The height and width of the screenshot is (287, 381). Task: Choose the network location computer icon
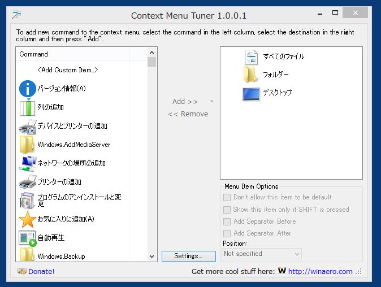(28, 164)
